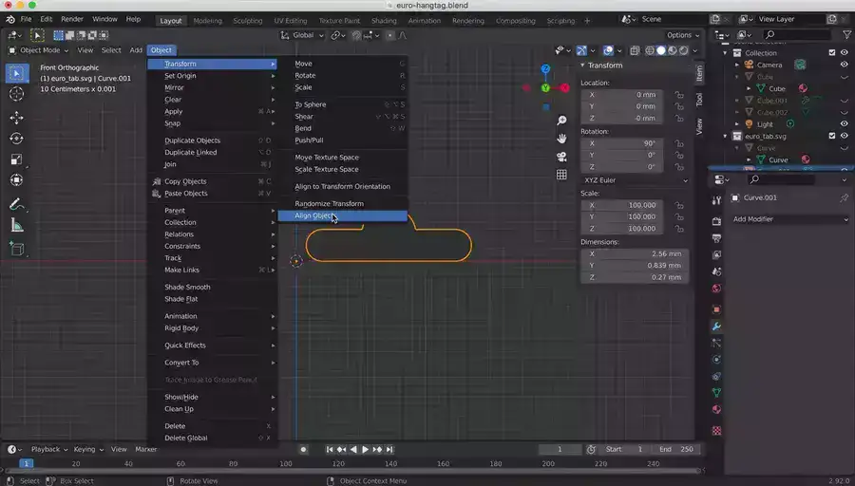This screenshot has width=855, height=486.
Task: Toggle lock on Scale Z
Action: (679, 229)
